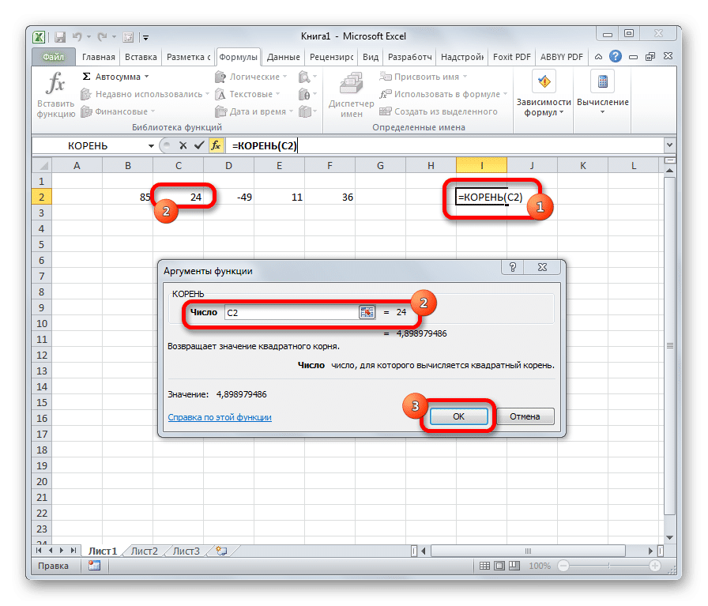Click zoom in plus button

tap(655, 566)
